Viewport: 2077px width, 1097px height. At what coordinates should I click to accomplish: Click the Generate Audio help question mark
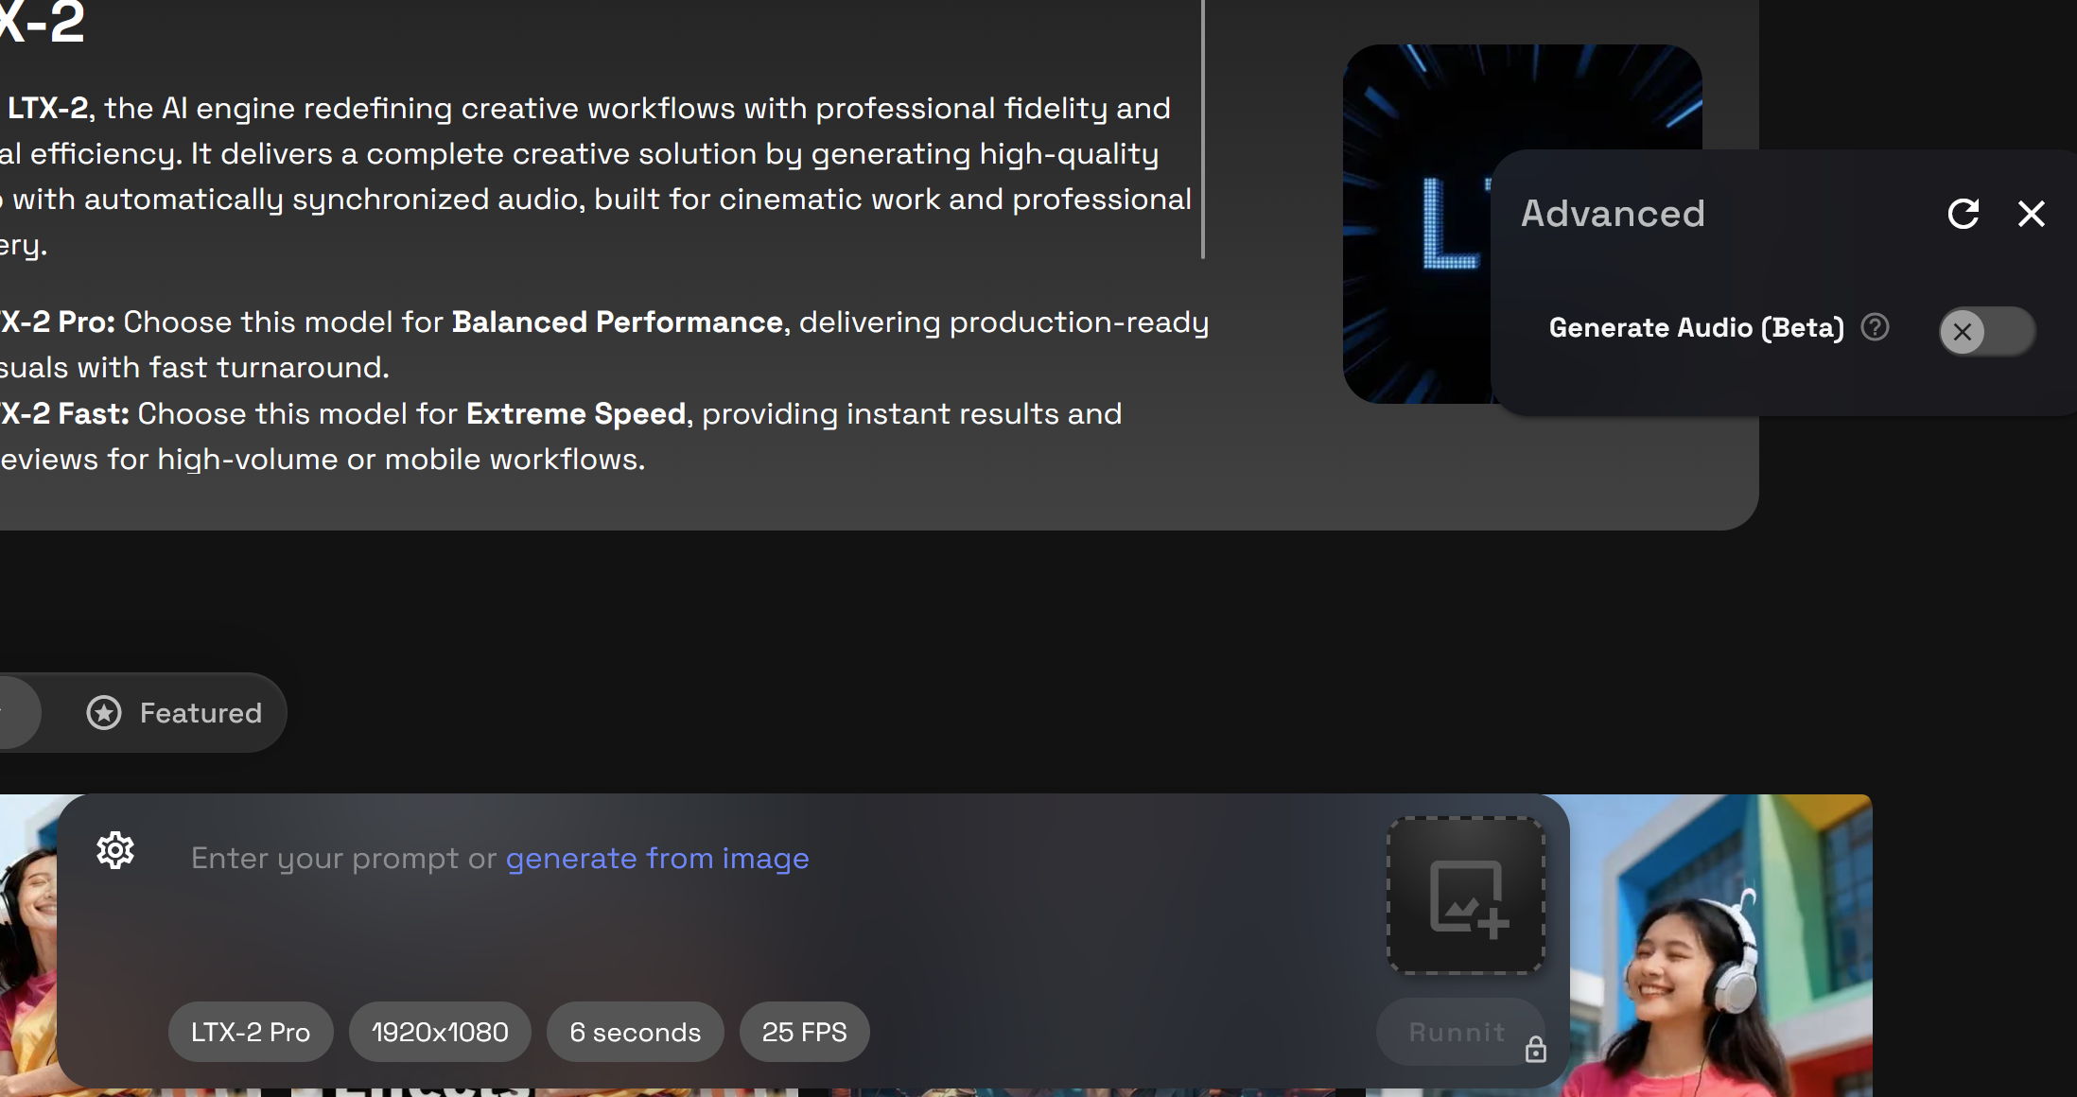1875,327
